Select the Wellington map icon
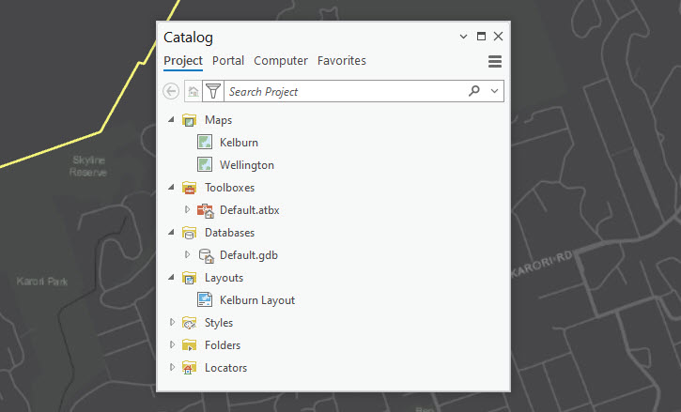The height and width of the screenshot is (412, 681). (x=205, y=164)
